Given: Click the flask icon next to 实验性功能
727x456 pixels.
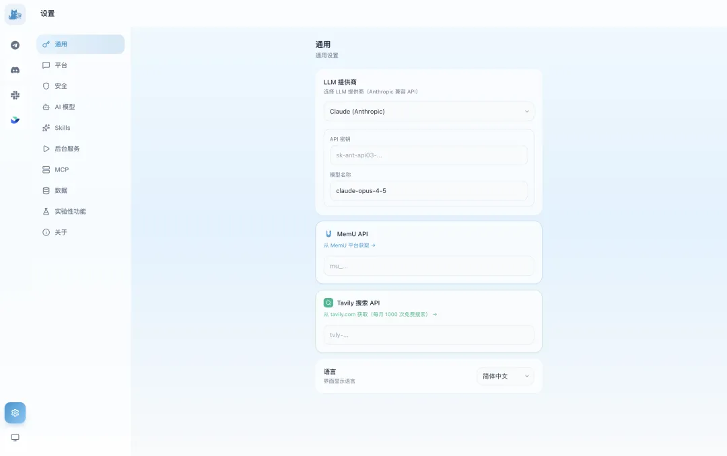Looking at the screenshot, I should tap(46, 211).
